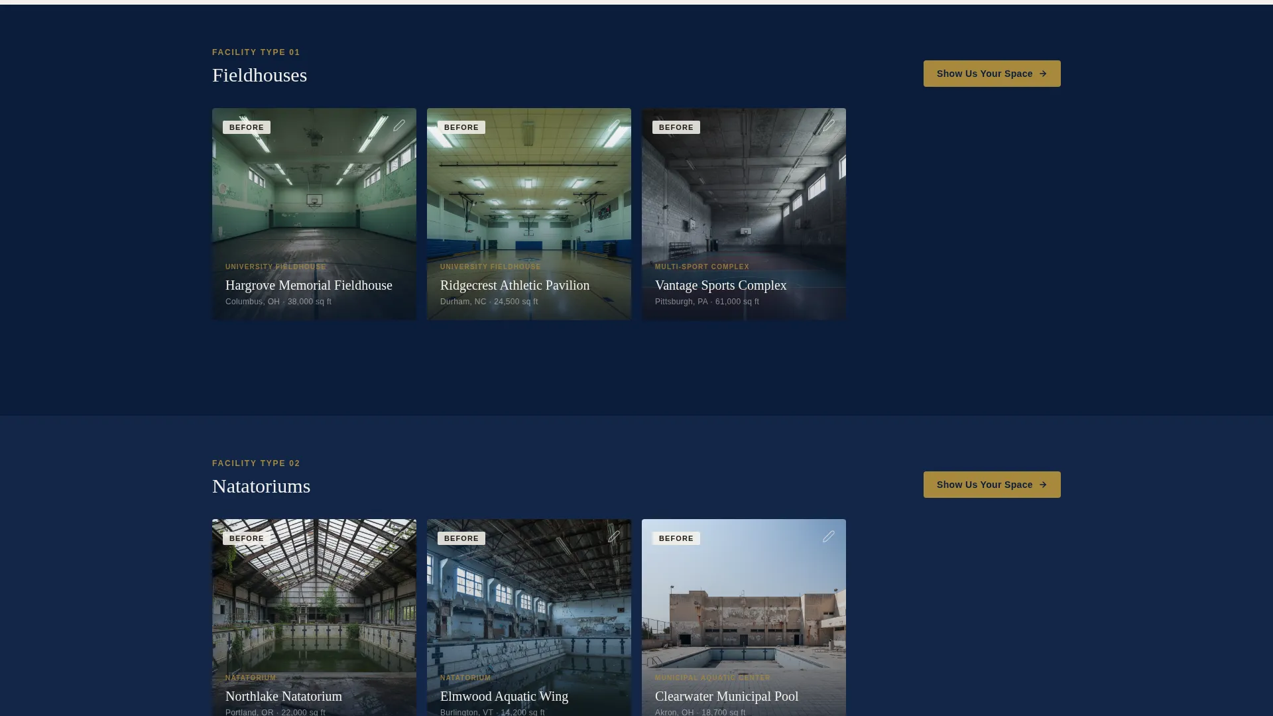Open the Hargrove Memorial Fieldhouse title link
Image resolution: width=1273 pixels, height=716 pixels.
click(309, 285)
